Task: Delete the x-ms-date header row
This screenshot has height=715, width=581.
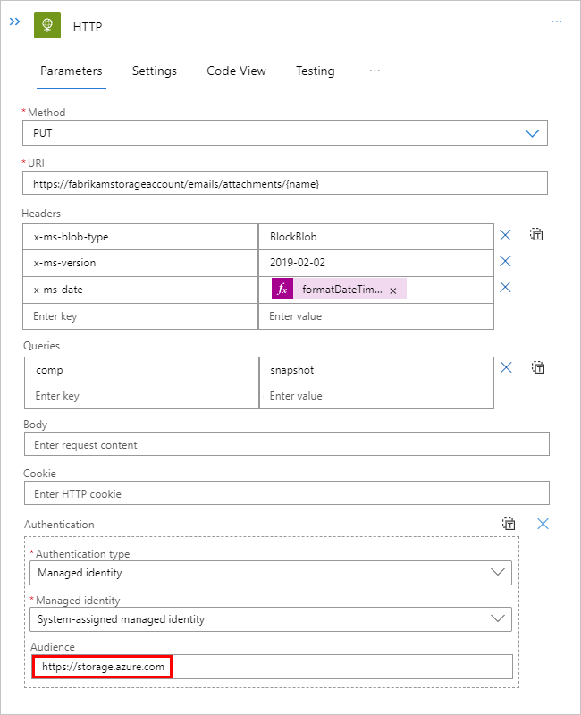Action: 505,287
